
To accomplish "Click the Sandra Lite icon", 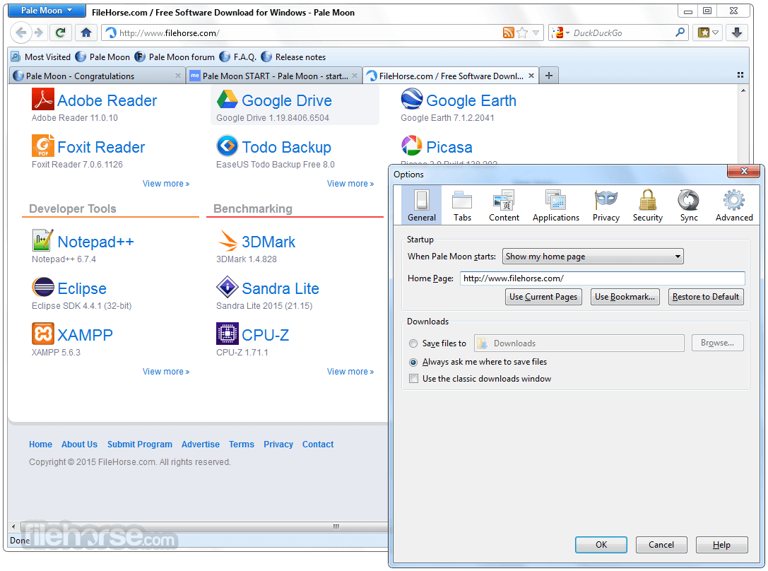I will [228, 287].
